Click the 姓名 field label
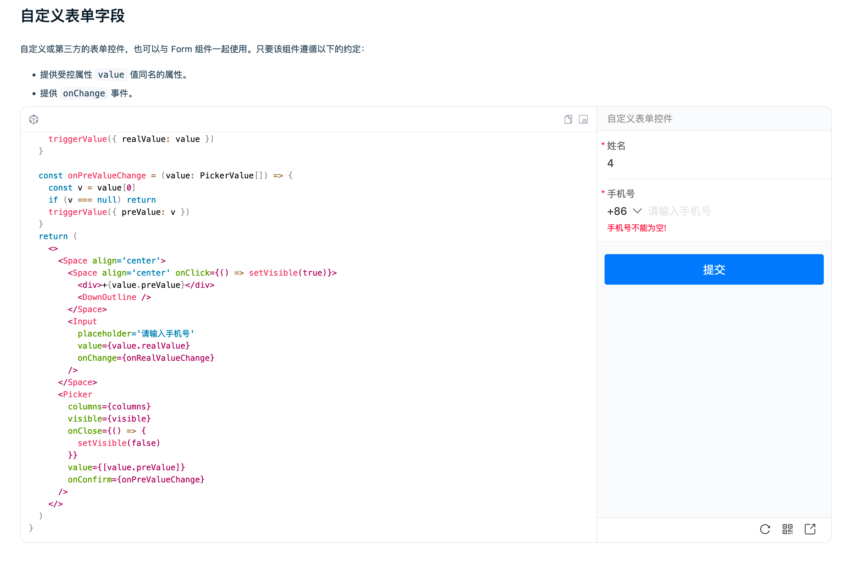Image resolution: width=865 pixels, height=565 pixels. click(616, 146)
